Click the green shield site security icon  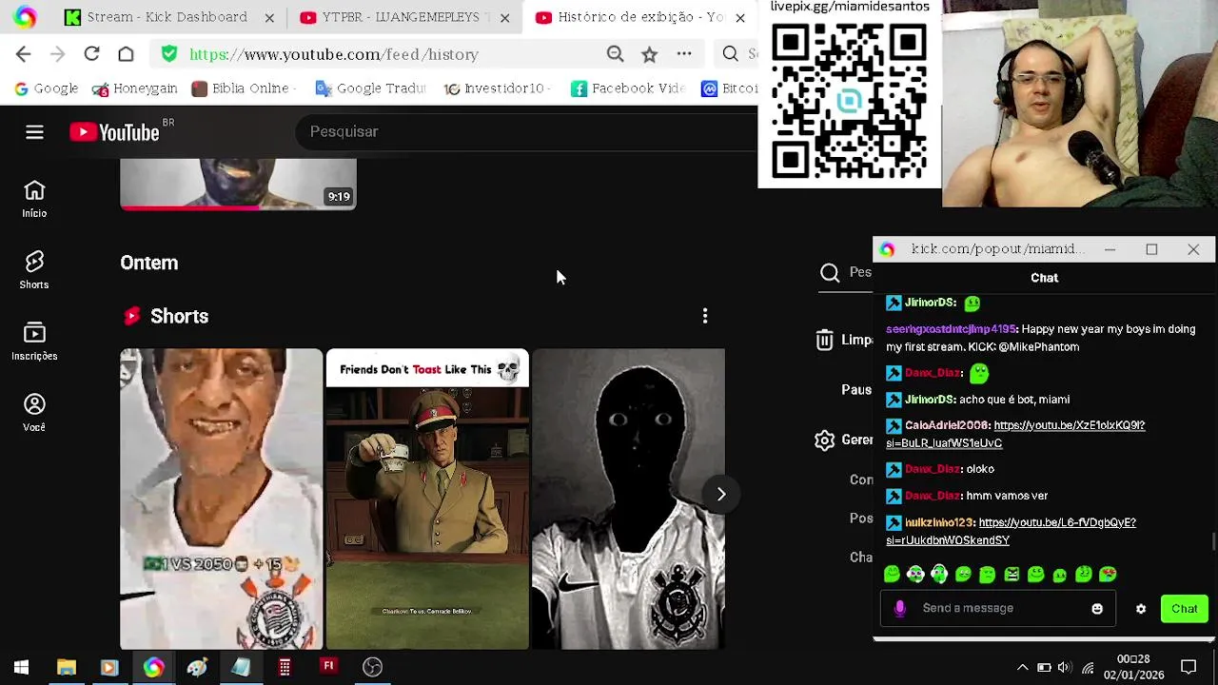pos(169,54)
